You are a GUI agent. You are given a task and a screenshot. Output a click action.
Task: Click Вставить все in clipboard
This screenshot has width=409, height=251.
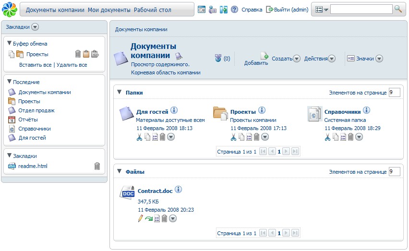pyautogui.click(x=35, y=65)
